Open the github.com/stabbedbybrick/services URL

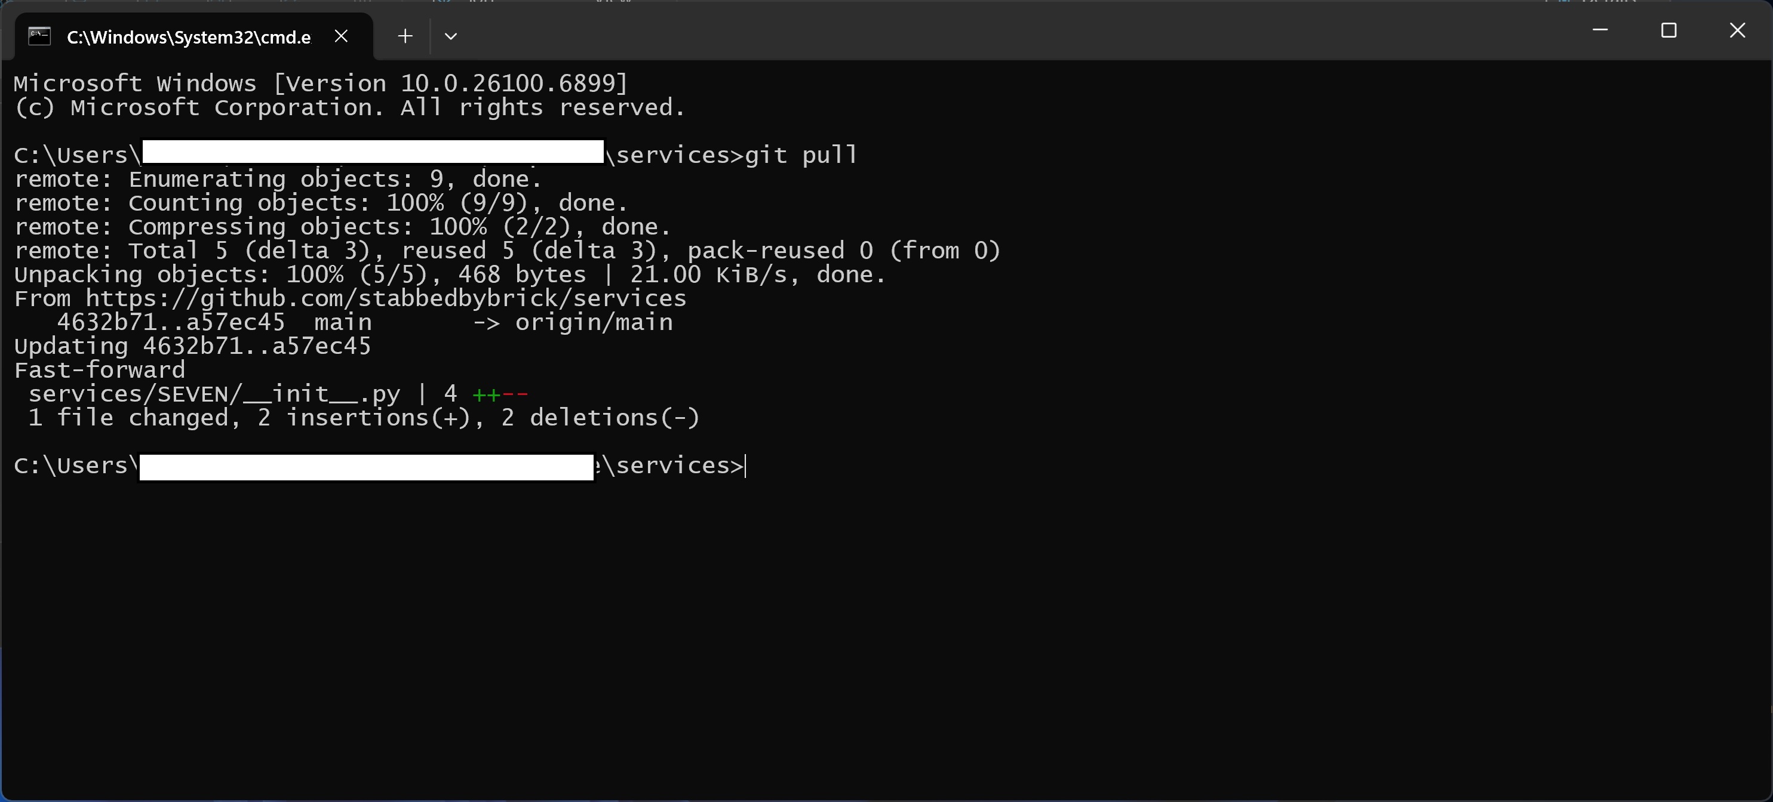pyautogui.click(x=385, y=298)
